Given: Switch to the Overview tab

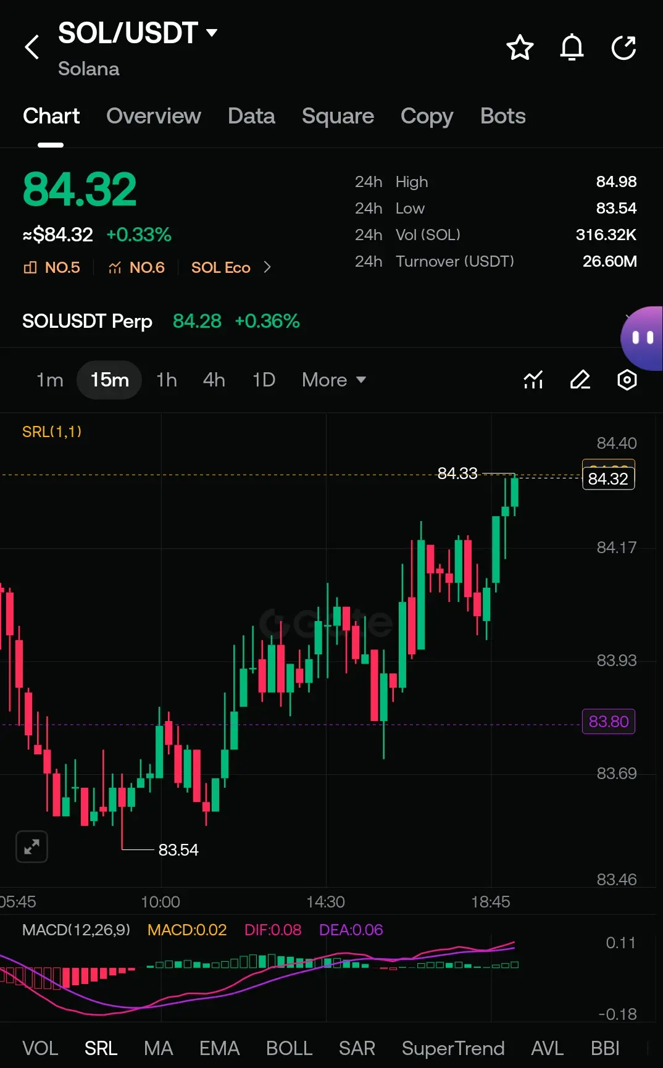Looking at the screenshot, I should pyautogui.click(x=154, y=116).
